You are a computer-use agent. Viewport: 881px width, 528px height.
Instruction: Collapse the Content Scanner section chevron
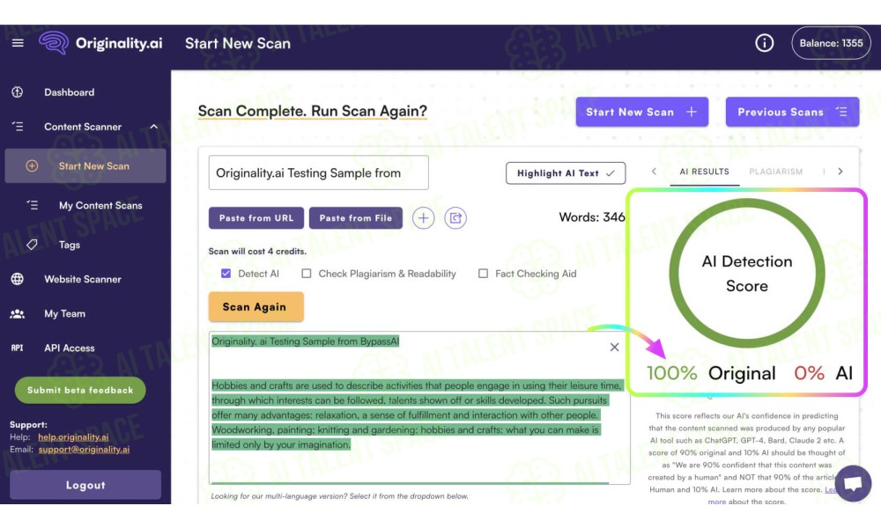click(154, 127)
